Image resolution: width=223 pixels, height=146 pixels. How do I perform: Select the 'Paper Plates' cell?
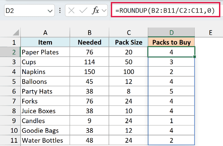click(x=45, y=52)
